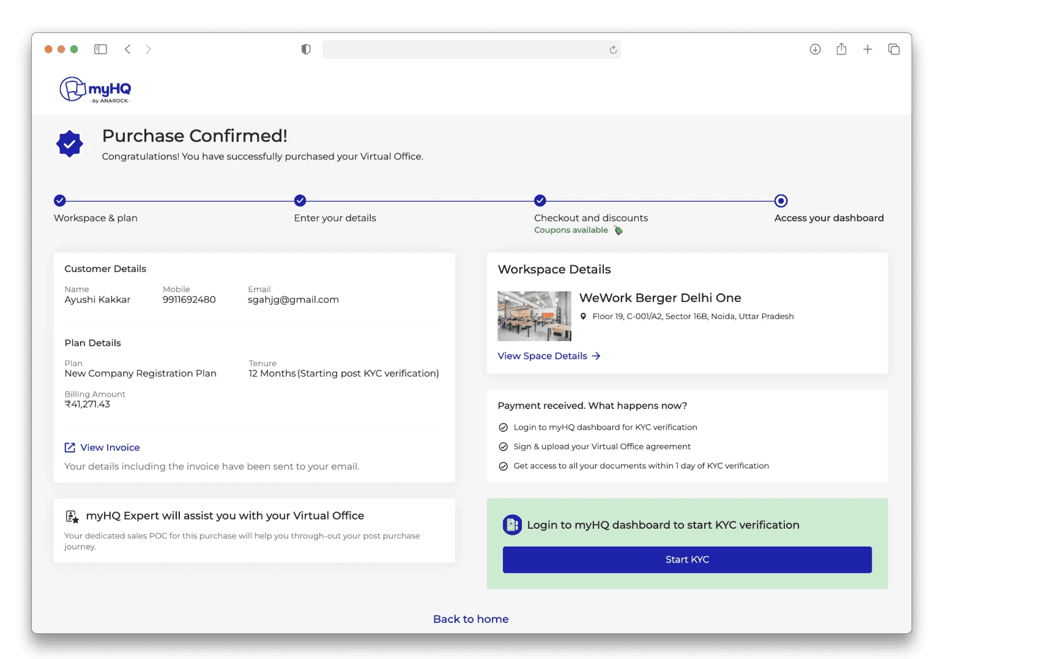The image size is (1059, 659).
Task: Select the Checkout and discounts step marker
Action: click(x=540, y=201)
